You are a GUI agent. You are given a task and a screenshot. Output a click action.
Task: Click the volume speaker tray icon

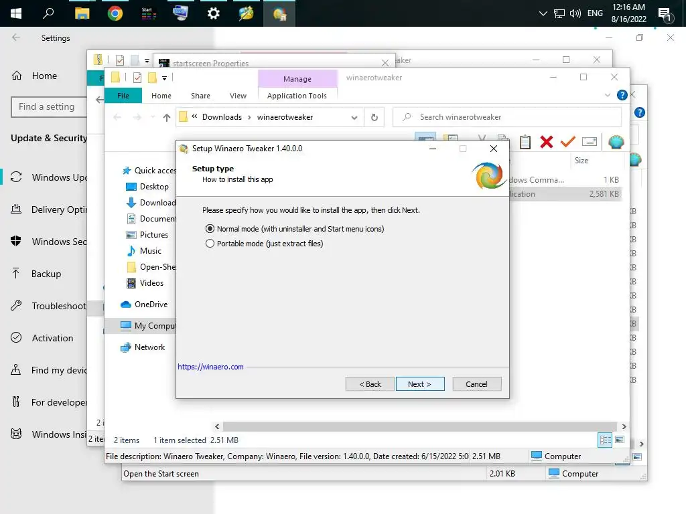coord(575,13)
